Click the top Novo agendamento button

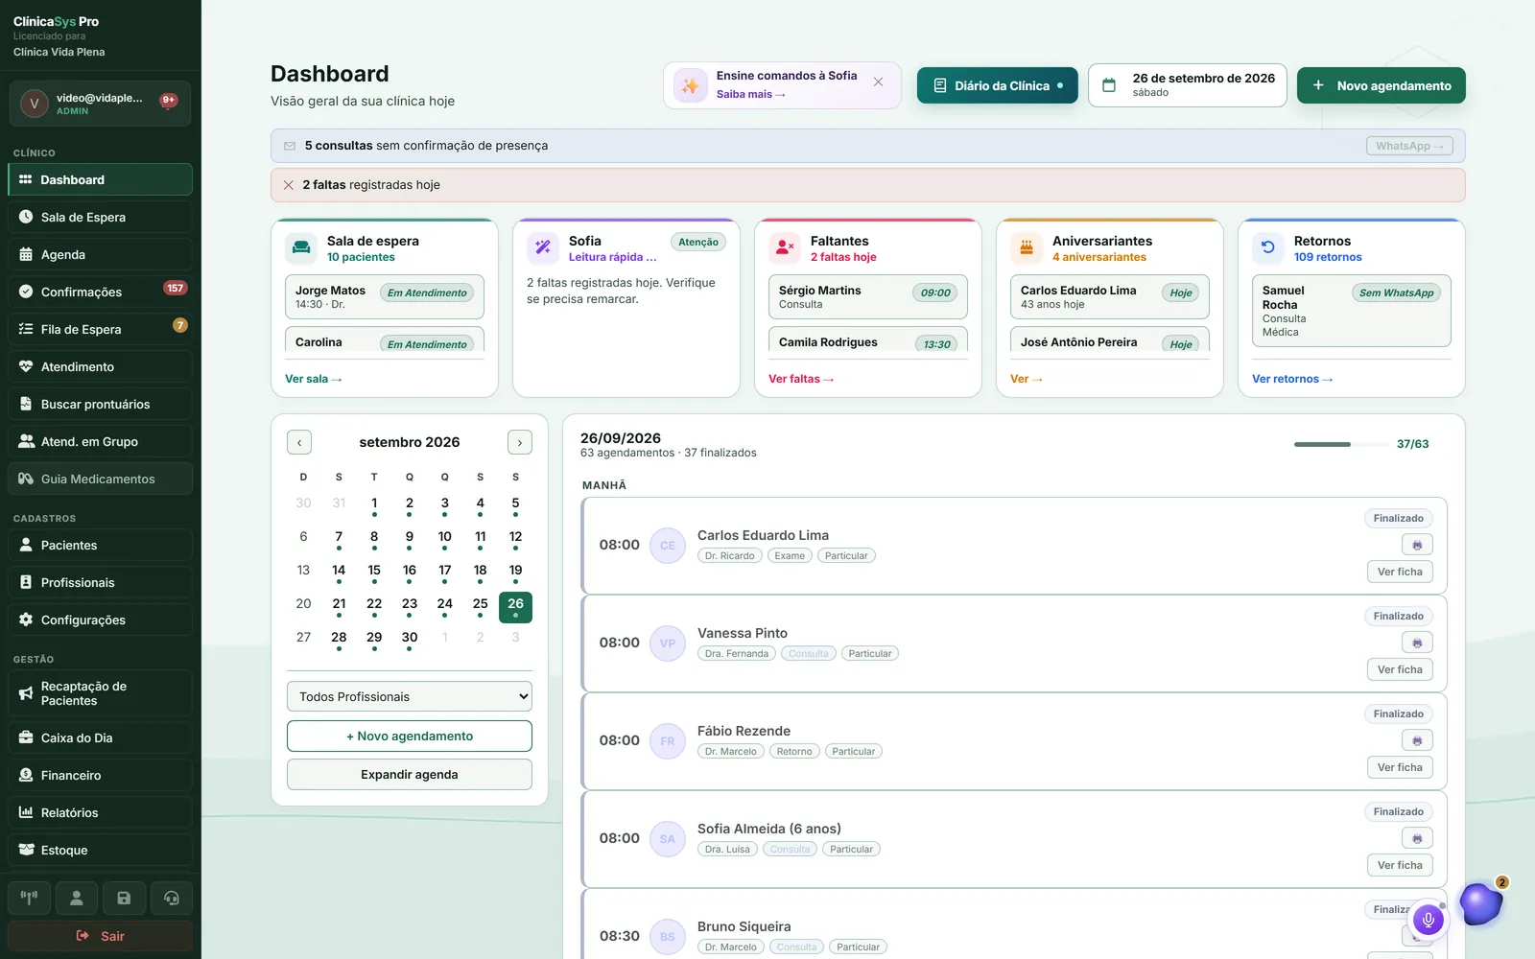tap(1381, 85)
